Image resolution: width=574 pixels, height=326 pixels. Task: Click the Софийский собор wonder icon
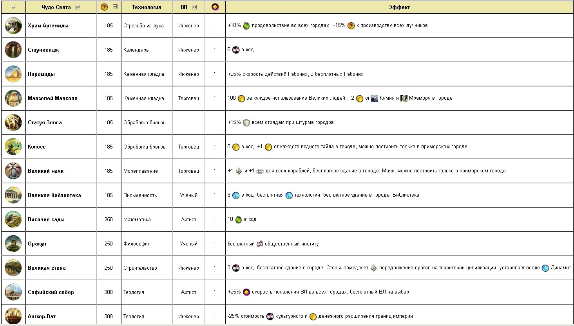[13, 292]
